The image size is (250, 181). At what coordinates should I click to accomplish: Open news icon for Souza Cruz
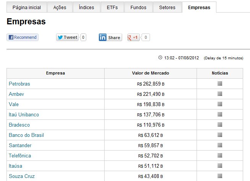point(220,176)
